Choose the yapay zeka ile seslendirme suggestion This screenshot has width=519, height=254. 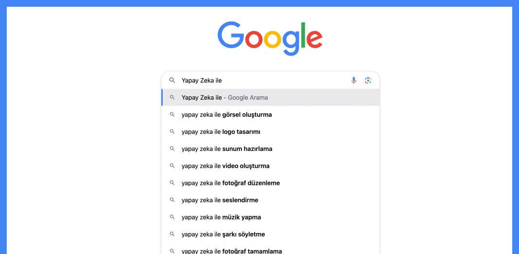point(270,200)
